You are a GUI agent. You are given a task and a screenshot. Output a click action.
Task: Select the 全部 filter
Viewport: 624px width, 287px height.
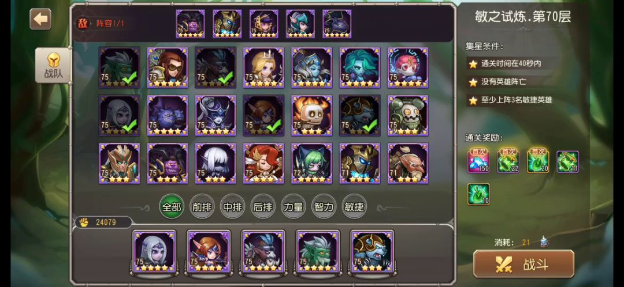pyautogui.click(x=172, y=207)
